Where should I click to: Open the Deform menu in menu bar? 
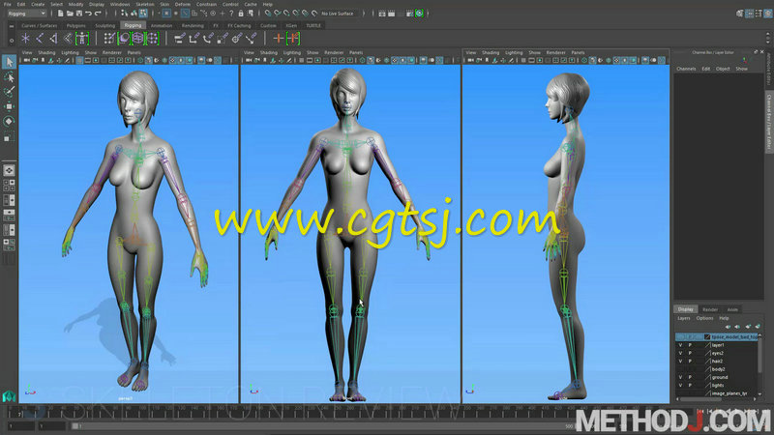182,4
